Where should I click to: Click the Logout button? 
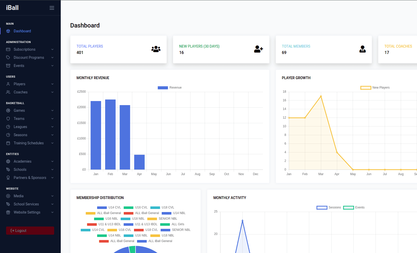tap(30, 231)
